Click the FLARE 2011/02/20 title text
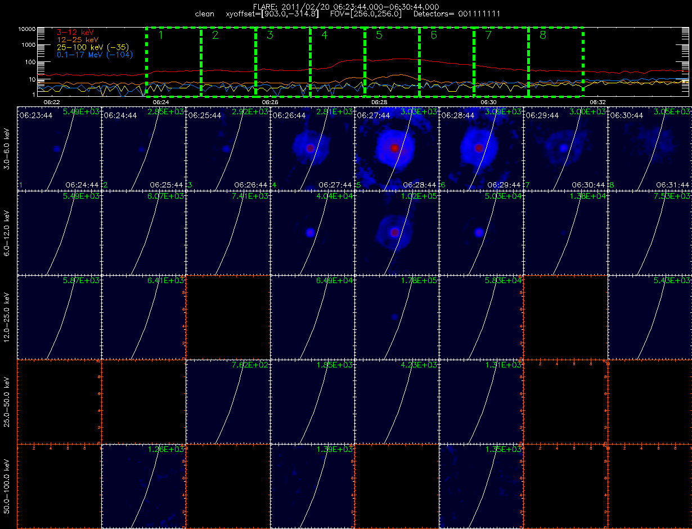 pyautogui.click(x=346, y=7)
